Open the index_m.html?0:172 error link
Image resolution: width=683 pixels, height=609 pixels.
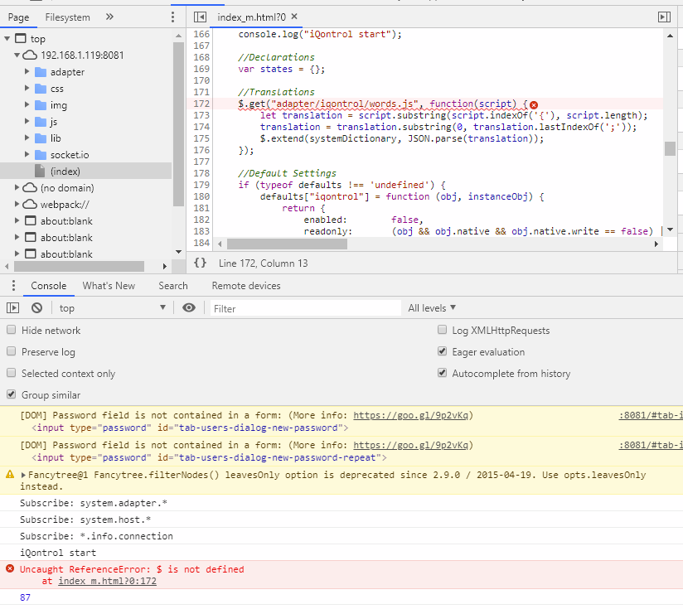pos(107,582)
